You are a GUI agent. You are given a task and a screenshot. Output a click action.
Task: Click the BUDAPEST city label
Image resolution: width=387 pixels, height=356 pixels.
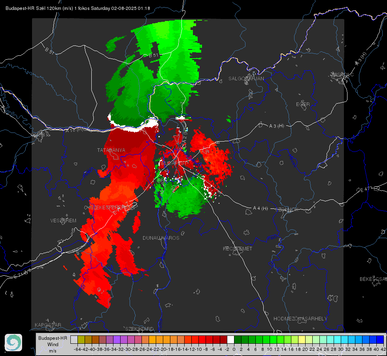click(x=174, y=163)
